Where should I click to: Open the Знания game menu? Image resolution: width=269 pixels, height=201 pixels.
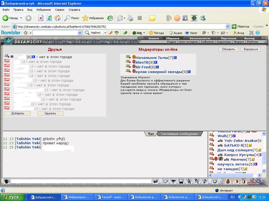(153, 38)
